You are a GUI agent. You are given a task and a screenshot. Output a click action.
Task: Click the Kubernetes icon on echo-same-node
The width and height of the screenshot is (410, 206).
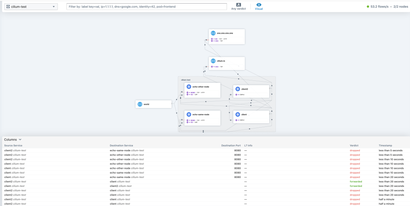[188, 114]
